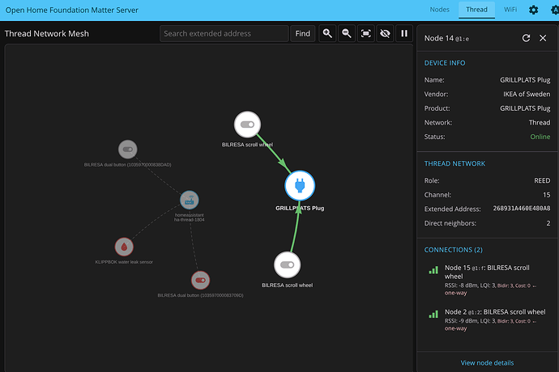Click the Thread Network Mesh heading

click(47, 33)
